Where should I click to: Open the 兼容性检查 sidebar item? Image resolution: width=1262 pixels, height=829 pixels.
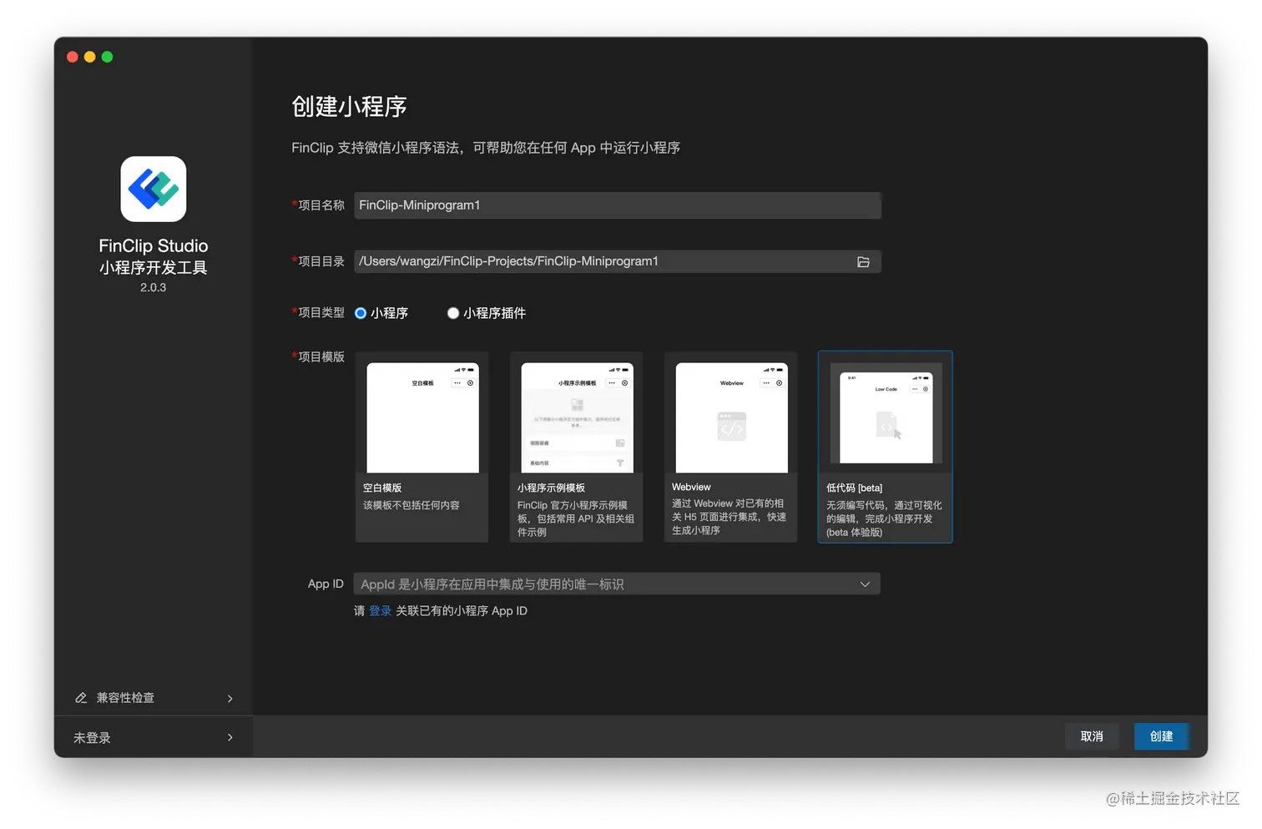click(x=154, y=698)
